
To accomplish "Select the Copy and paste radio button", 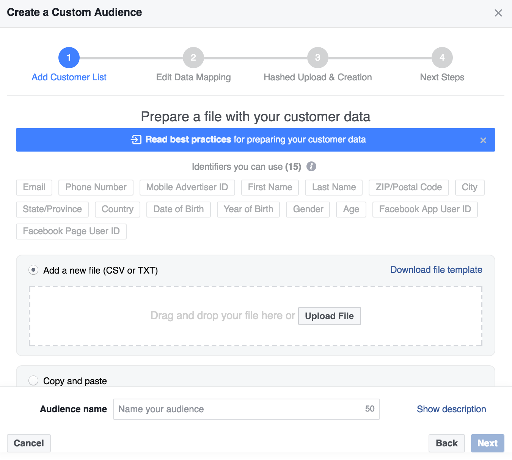I will point(33,380).
